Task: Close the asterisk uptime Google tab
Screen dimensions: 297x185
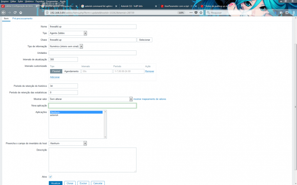Action: [76, 6]
